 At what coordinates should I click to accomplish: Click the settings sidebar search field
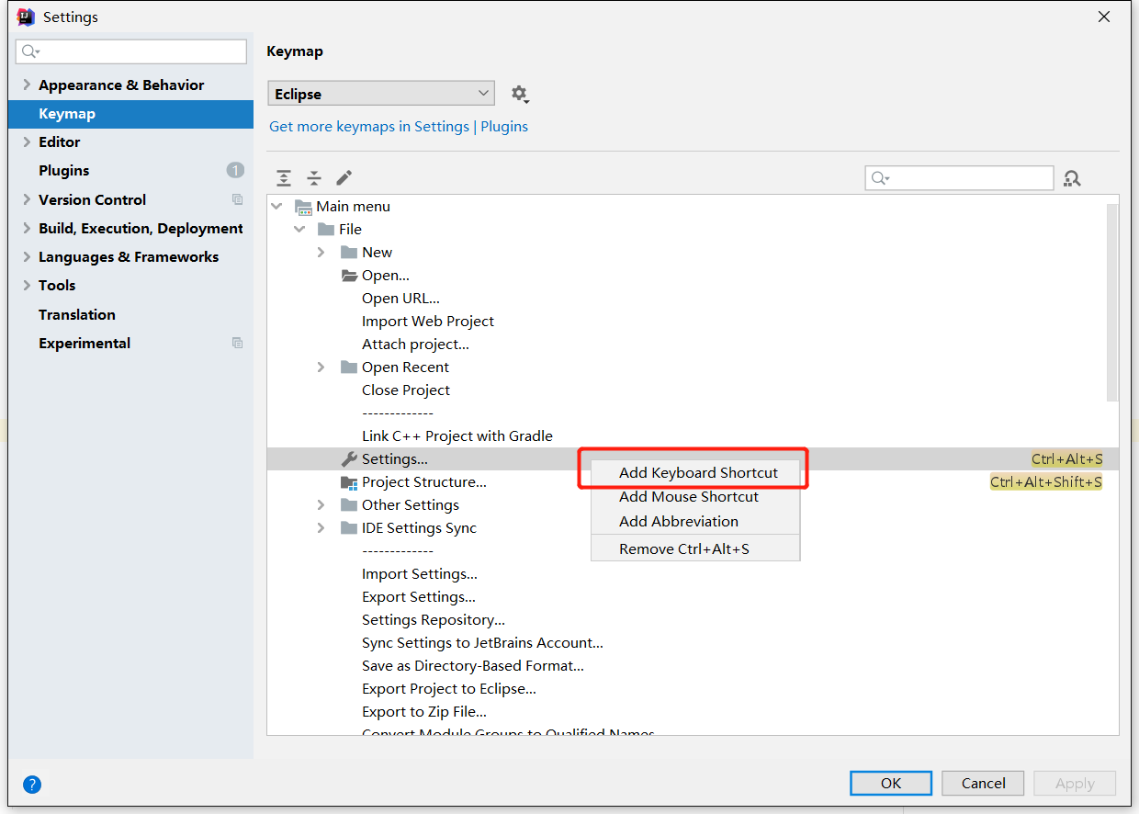131,51
